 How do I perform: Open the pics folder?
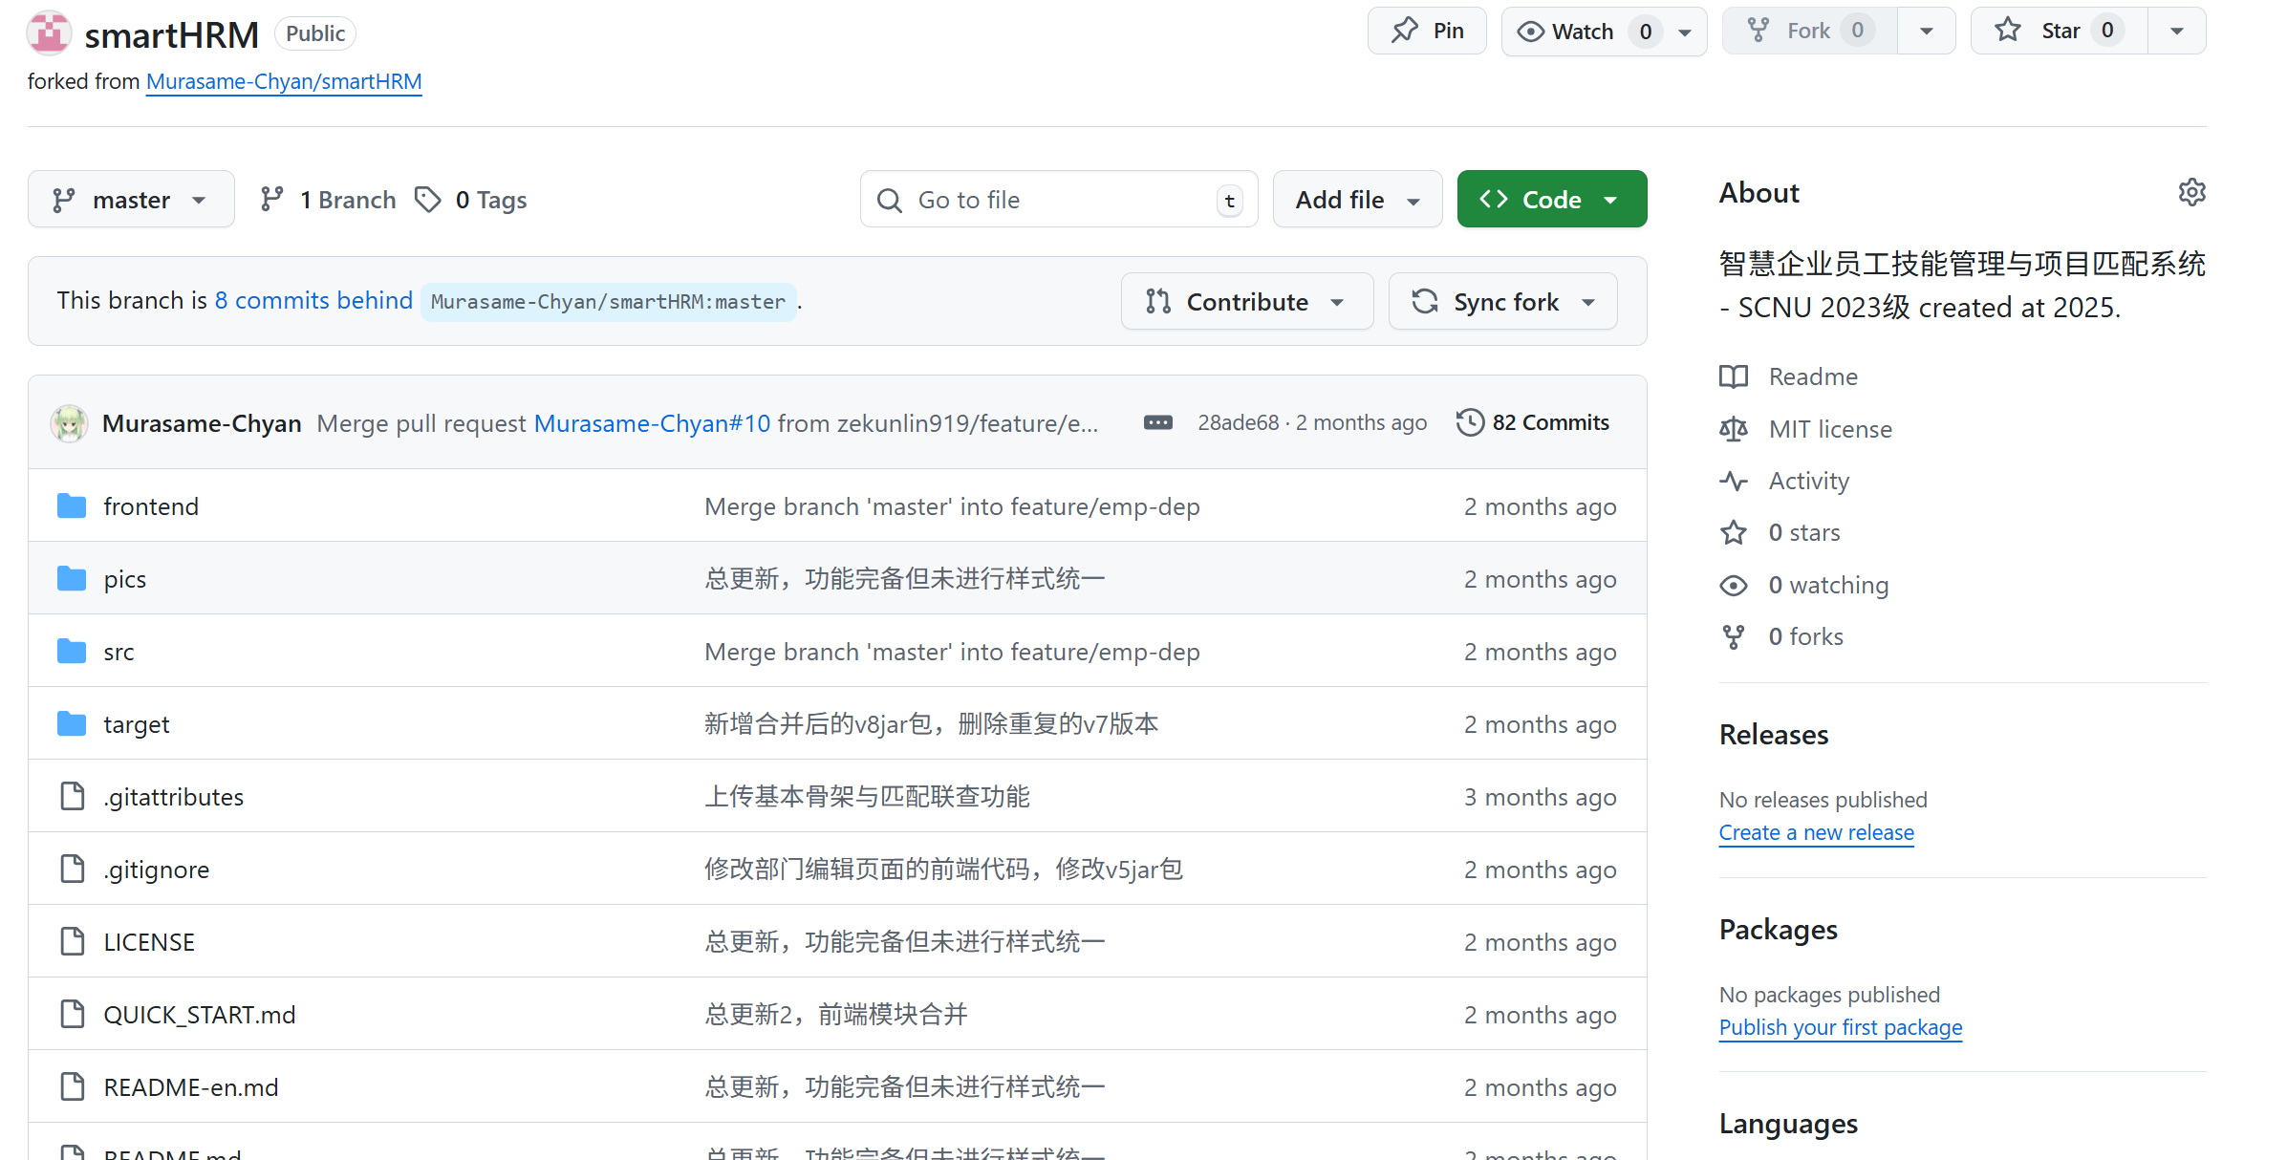pyautogui.click(x=125, y=579)
